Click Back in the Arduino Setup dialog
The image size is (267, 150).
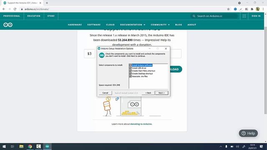(148, 93)
